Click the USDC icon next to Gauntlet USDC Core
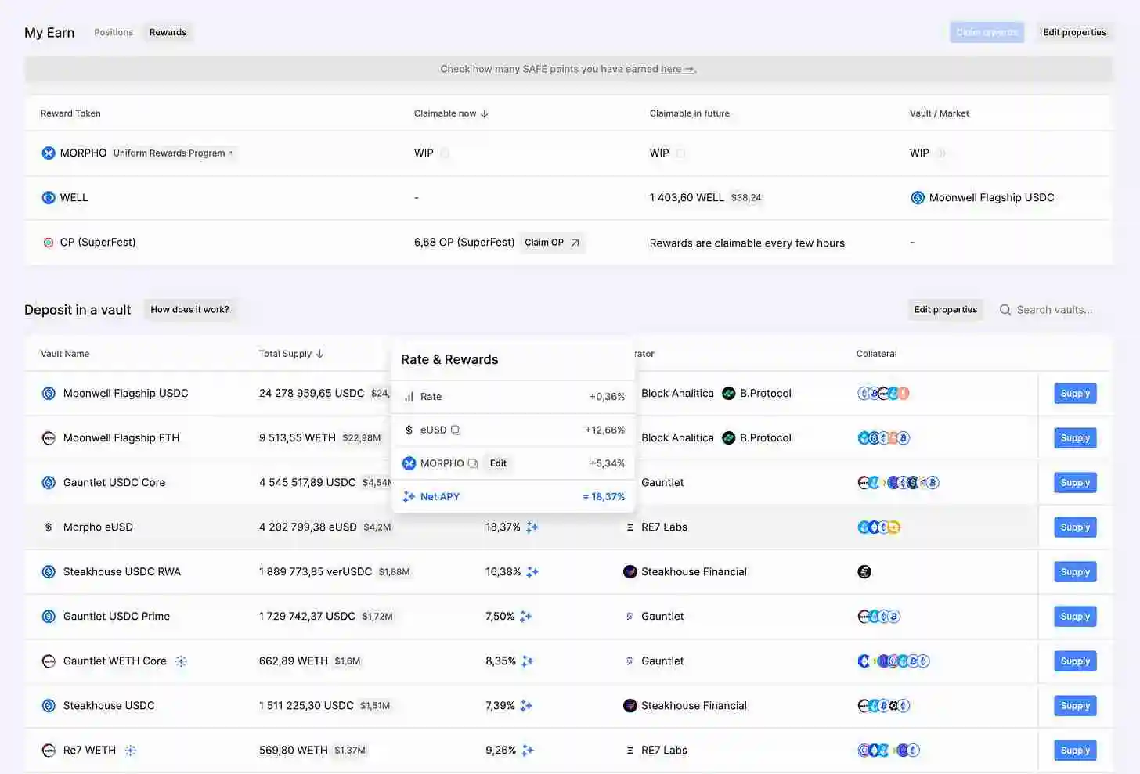 click(x=49, y=482)
